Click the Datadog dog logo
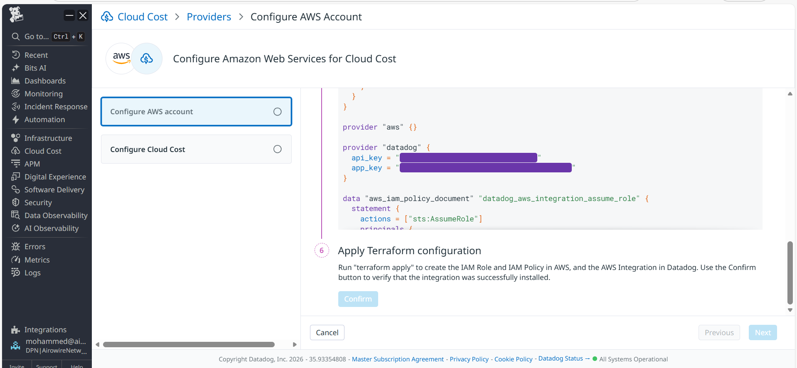 click(16, 15)
